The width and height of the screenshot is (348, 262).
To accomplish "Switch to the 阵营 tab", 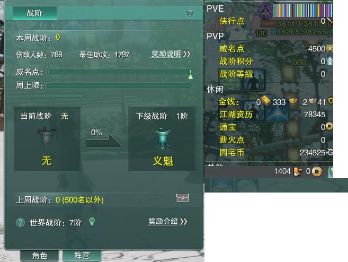I will [82, 256].
